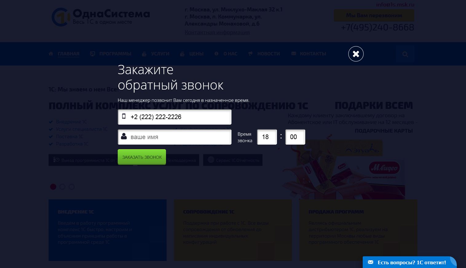Focus the phone number input field
Image resolution: width=466 pixels, height=268 pixels.
click(x=175, y=117)
